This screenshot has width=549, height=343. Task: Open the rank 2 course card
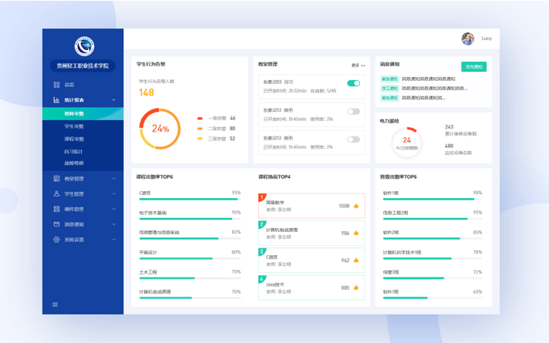312,233
